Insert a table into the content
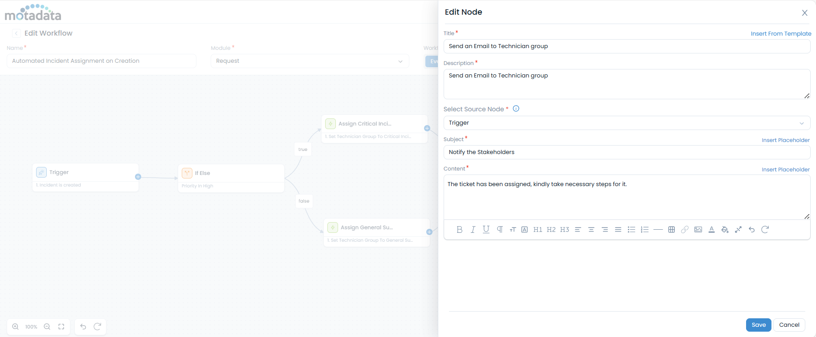The width and height of the screenshot is (816, 337). (x=672, y=230)
